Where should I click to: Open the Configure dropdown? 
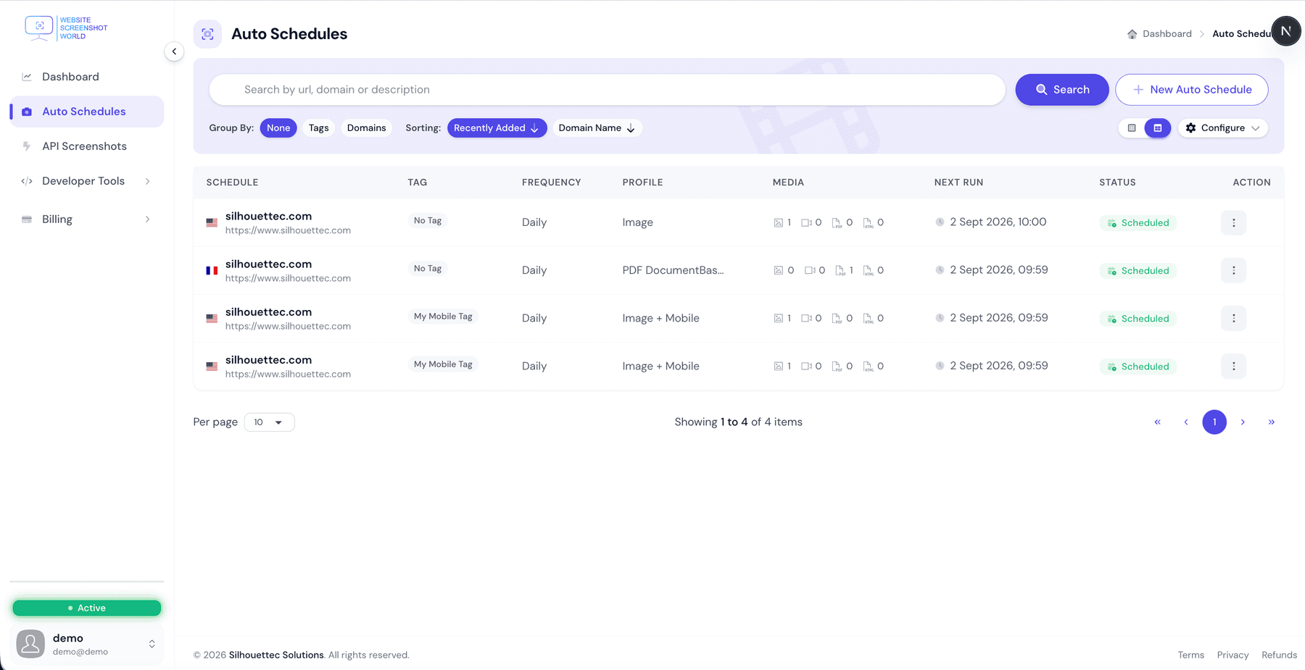tap(1223, 128)
